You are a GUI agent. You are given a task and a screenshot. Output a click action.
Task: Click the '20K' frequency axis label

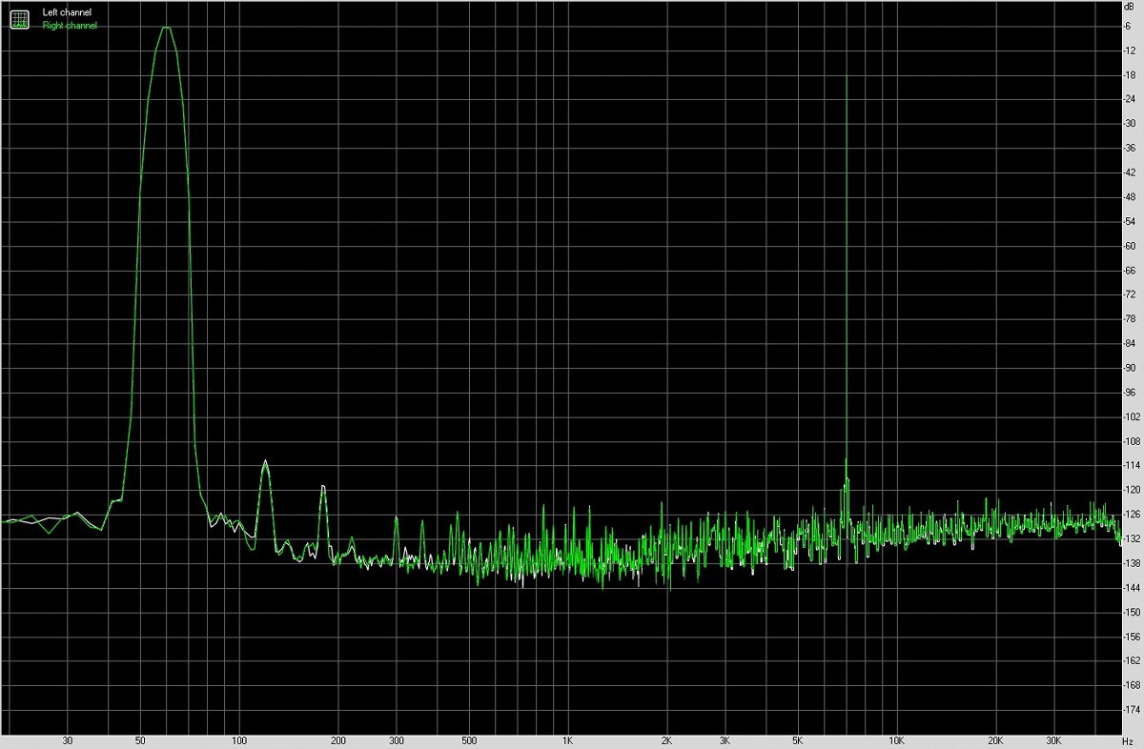(995, 740)
